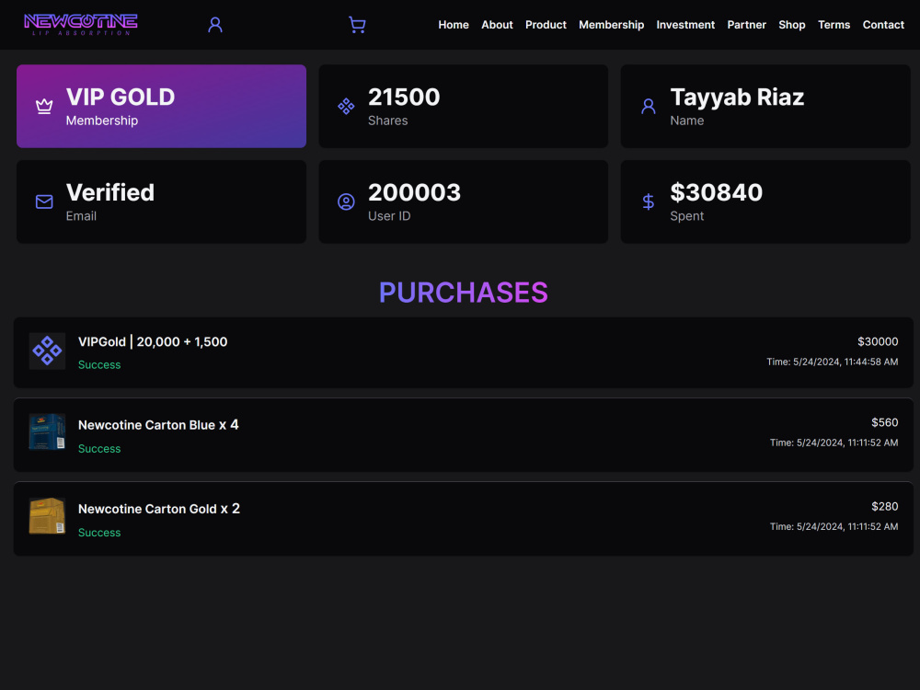Go to the Shop page

791,25
